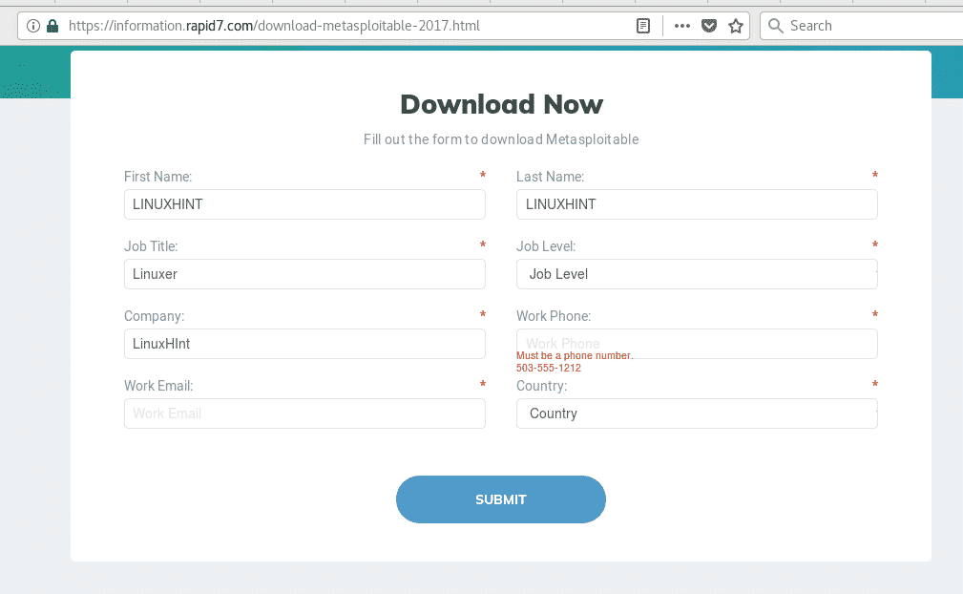The width and height of the screenshot is (963, 594).
Task: Save page to Pocket icon
Action: (709, 26)
